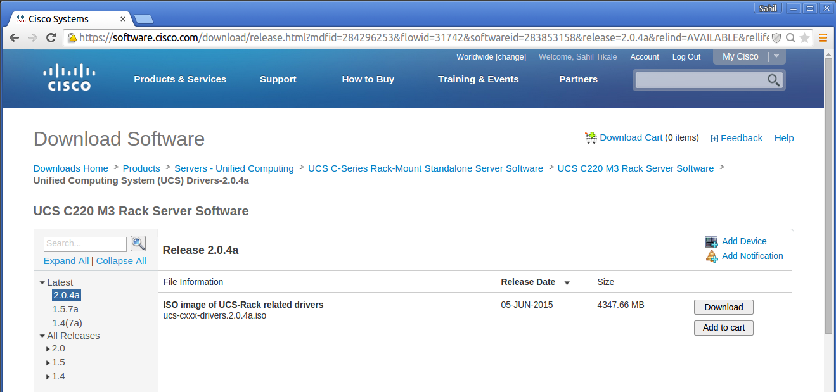Click the Log Out link
The width and height of the screenshot is (836, 392).
686,57
